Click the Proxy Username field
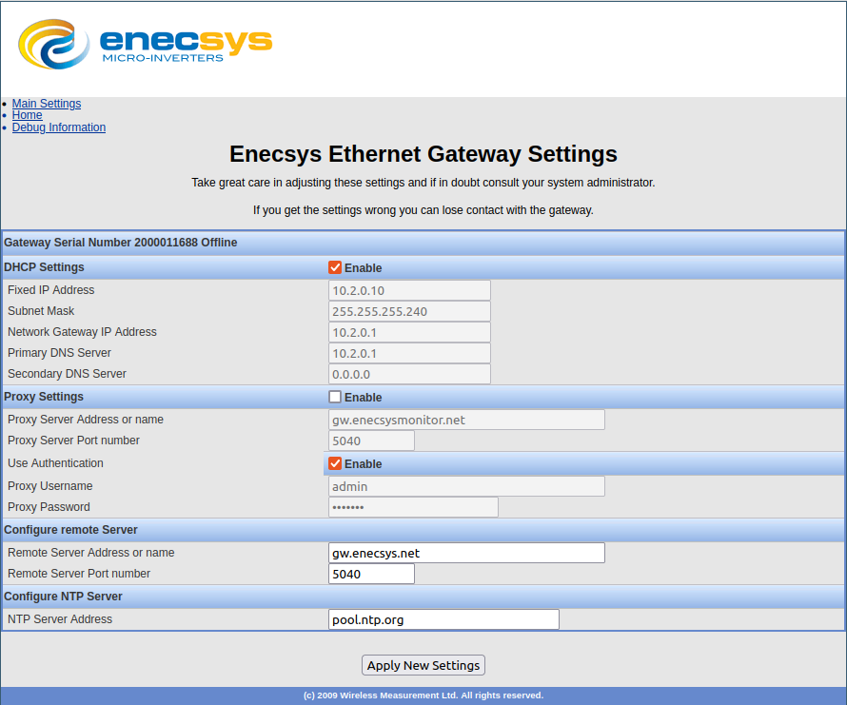The width and height of the screenshot is (847, 705). [466, 486]
